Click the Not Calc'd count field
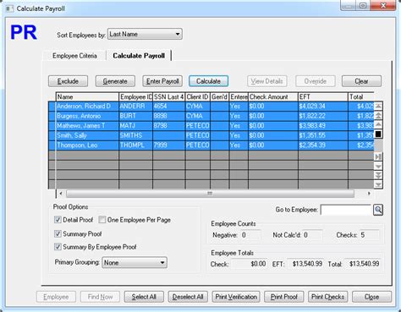 [312, 235]
